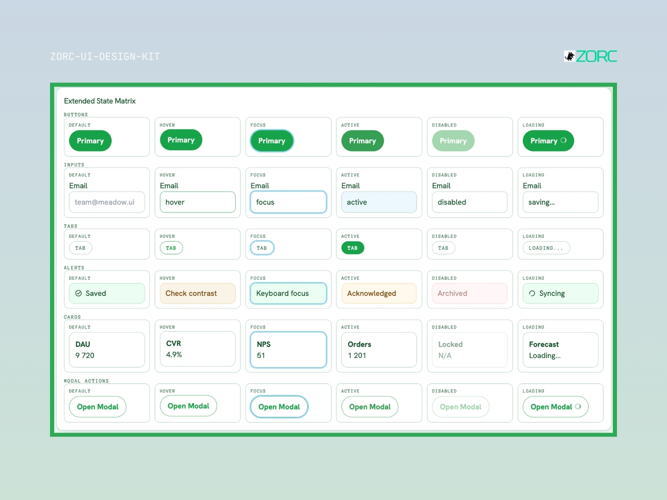Click the 'Keyboard focus' alert
This screenshot has width=667, height=500.
[288, 293]
